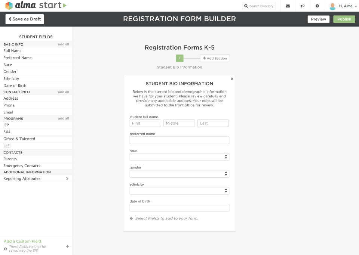This screenshot has height=255, width=359.
Task: Click the user avatar icon
Action: (332, 6)
